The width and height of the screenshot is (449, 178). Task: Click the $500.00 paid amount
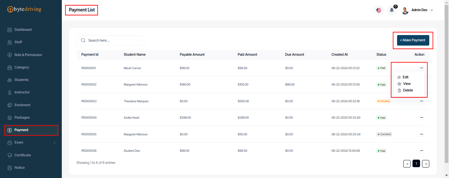[x=243, y=101]
